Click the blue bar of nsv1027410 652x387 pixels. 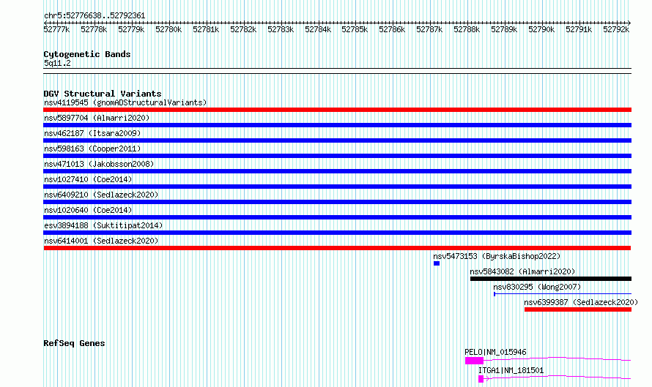click(x=337, y=187)
